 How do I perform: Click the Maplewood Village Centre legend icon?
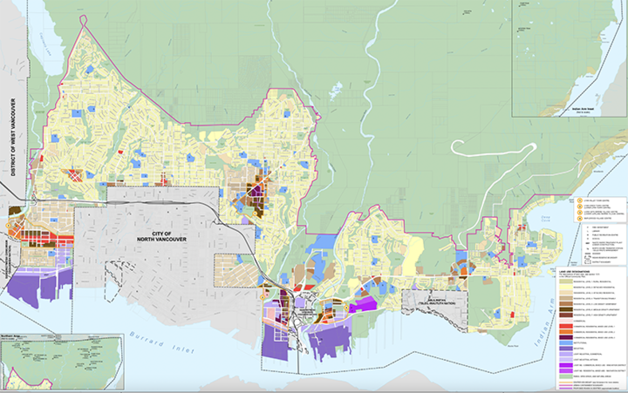click(579, 218)
